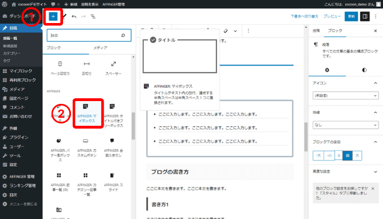Image resolution: width=383 pixels, height=219 pixels.
Task: Expand the 高度な設定 section
Action: 376,171
